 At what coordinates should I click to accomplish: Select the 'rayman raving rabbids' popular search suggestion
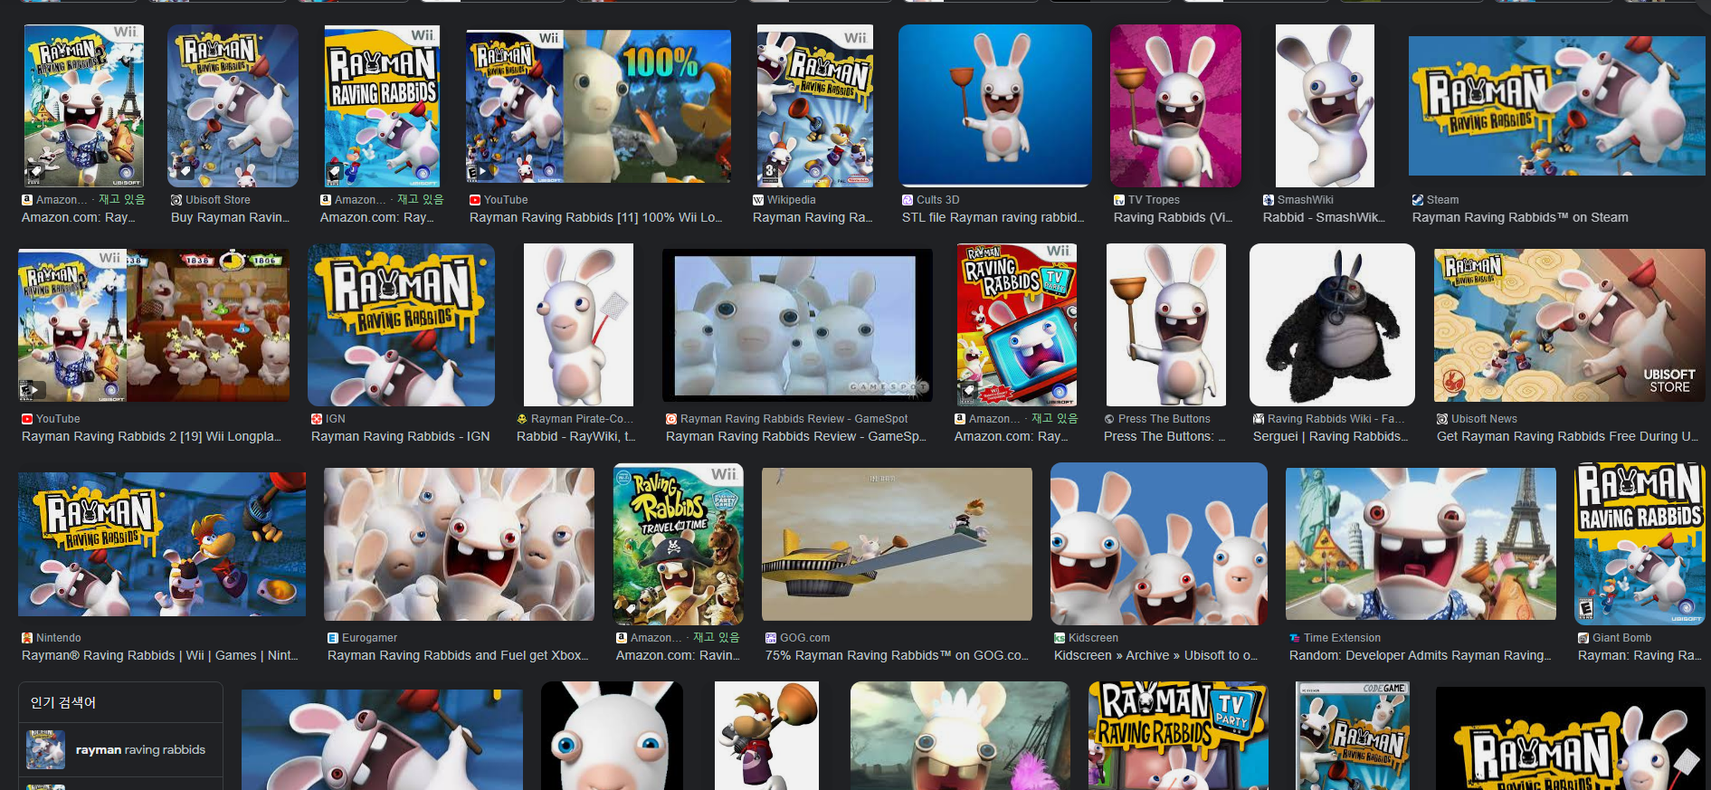[x=120, y=749]
